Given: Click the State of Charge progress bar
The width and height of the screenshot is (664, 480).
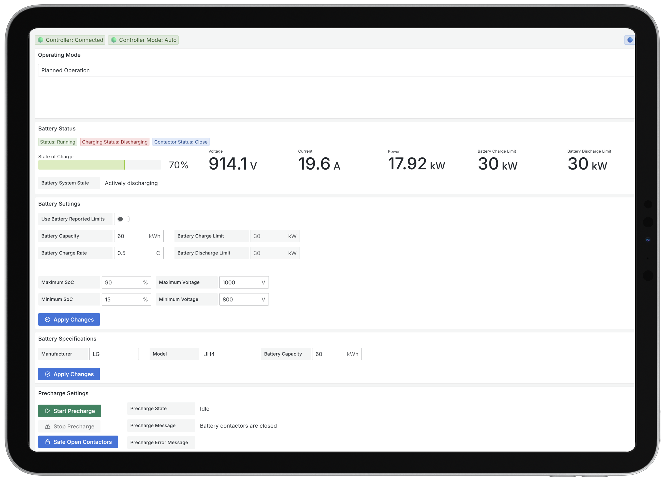Looking at the screenshot, I should (99, 165).
